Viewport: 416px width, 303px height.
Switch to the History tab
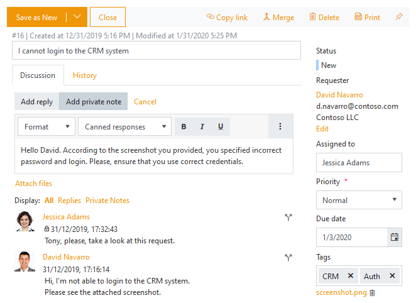(85, 75)
